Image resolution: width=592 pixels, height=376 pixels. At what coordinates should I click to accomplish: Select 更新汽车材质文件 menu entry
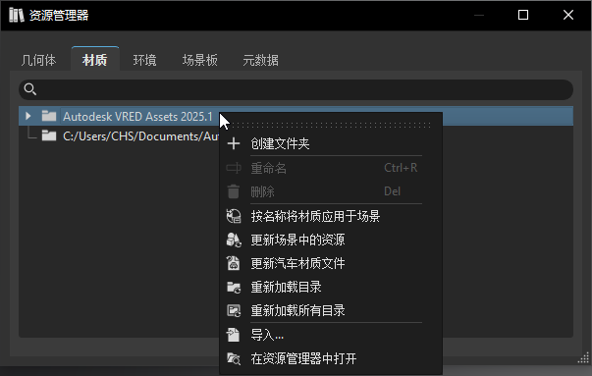coord(330,263)
